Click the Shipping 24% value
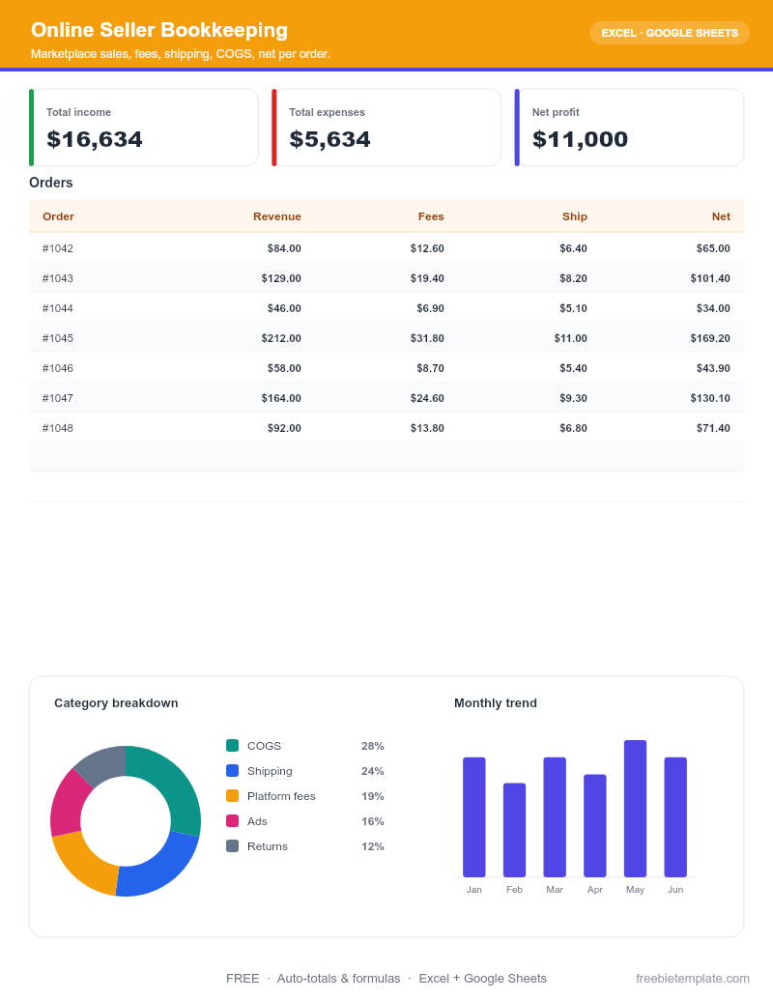 (372, 770)
